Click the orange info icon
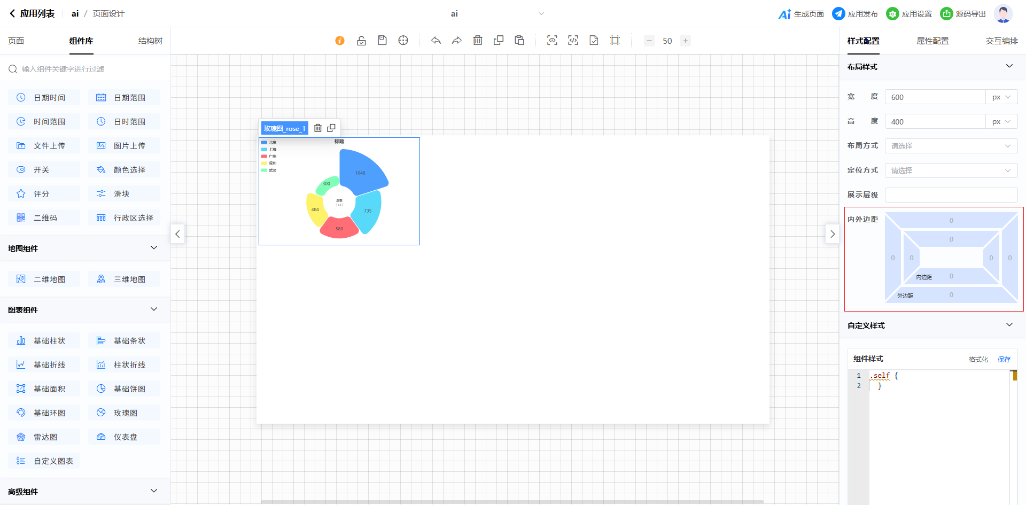 click(340, 41)
